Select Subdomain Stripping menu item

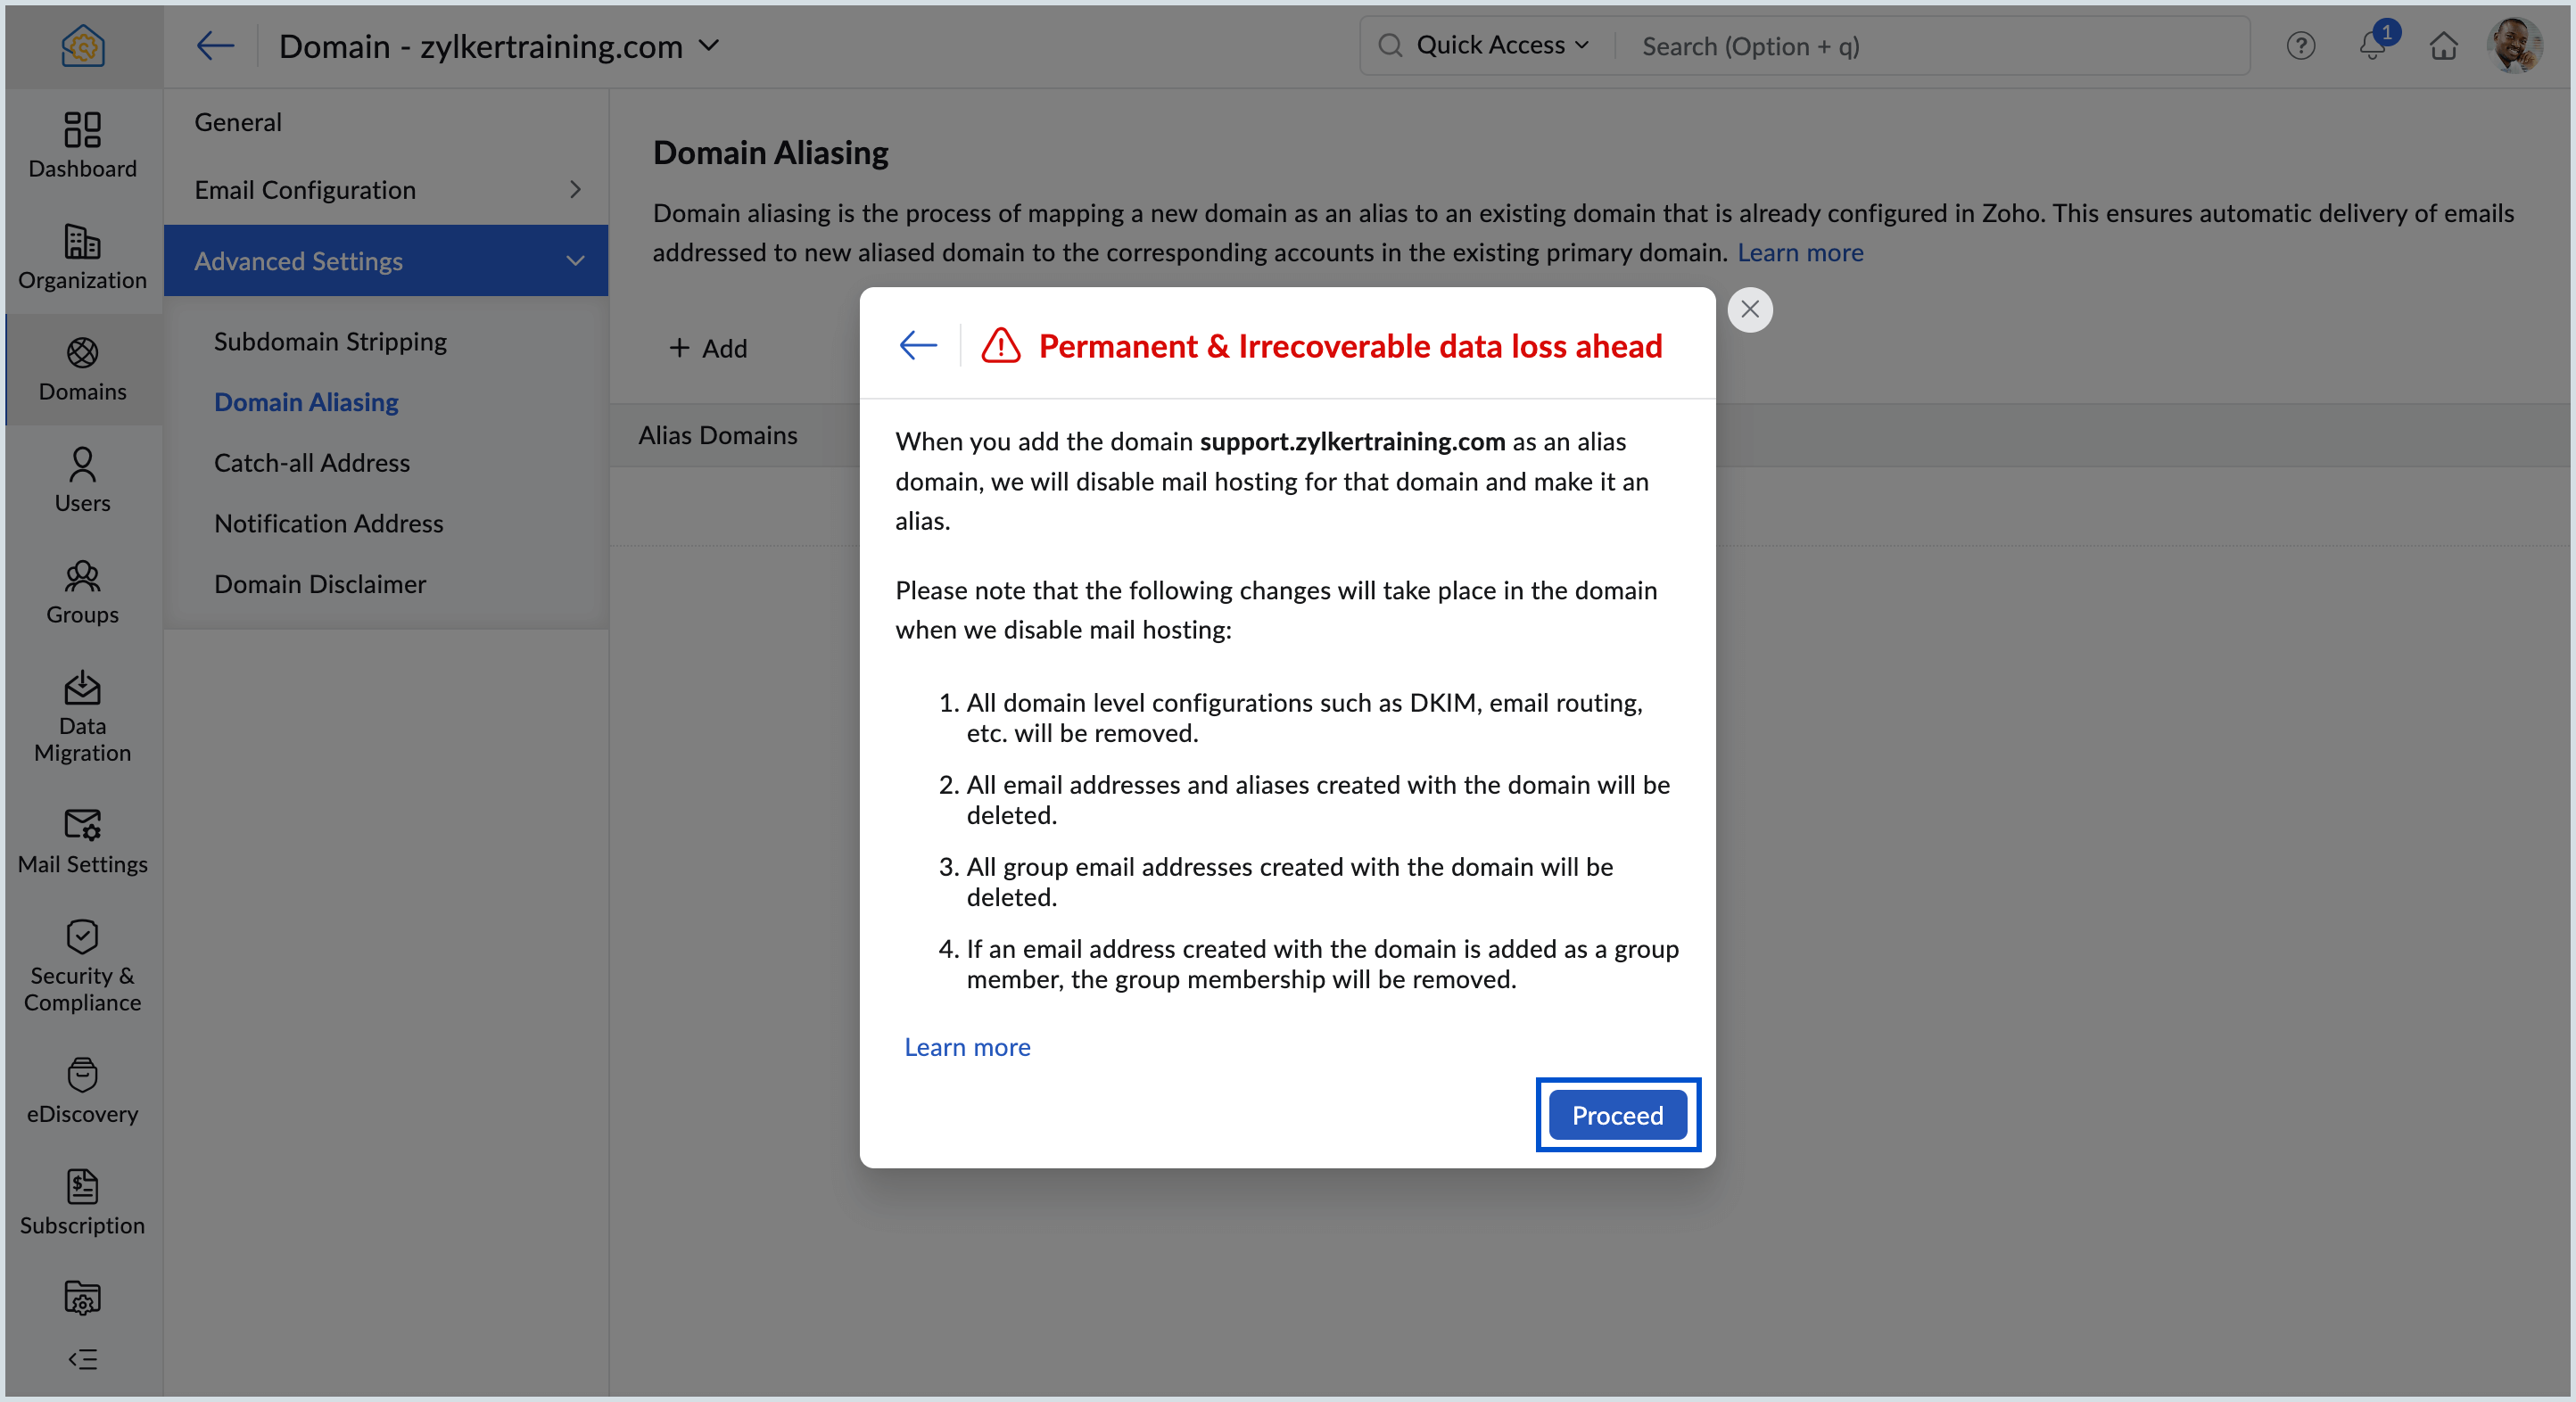(330, 341)
